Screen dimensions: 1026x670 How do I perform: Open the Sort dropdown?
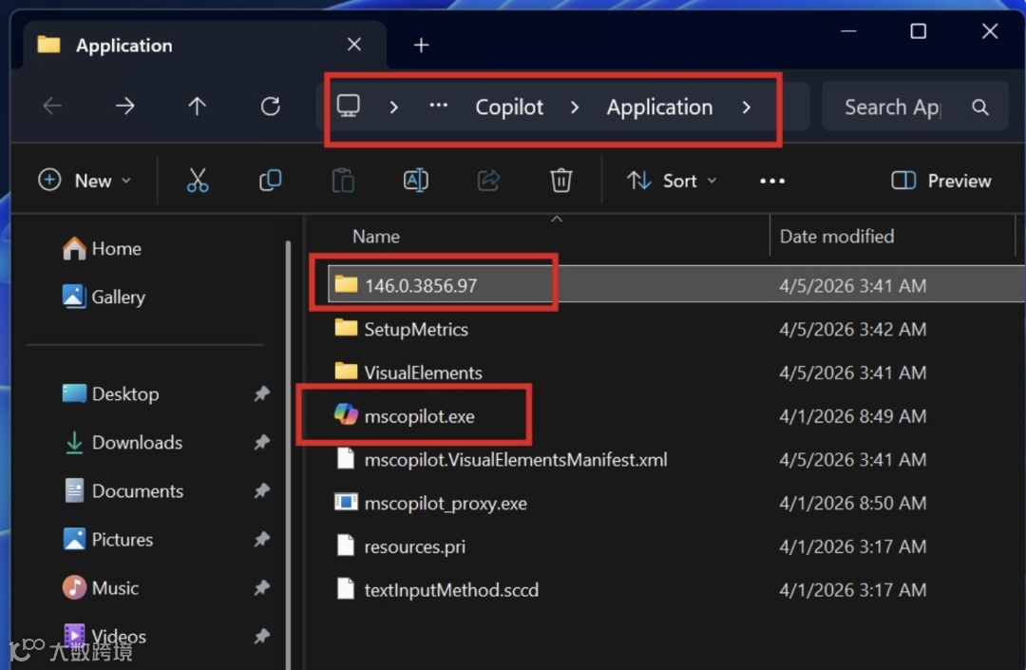point(672,181)
